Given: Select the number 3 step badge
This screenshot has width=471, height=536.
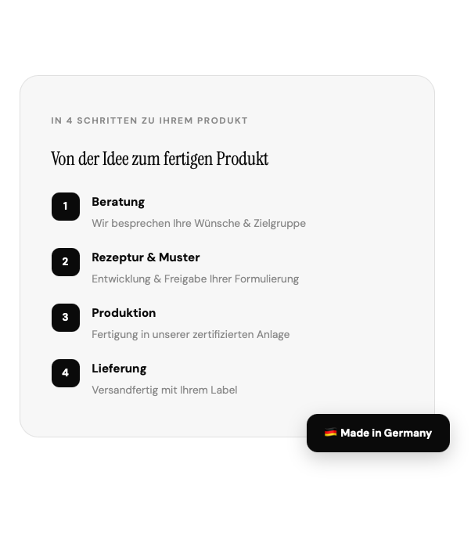Looking at the screenshot, I should [66, 318].
